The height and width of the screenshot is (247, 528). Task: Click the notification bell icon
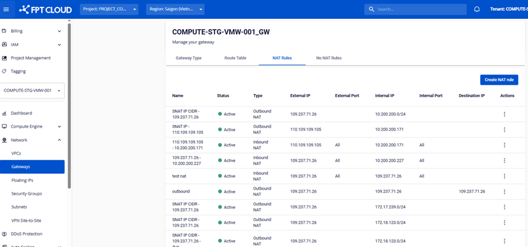477,9
